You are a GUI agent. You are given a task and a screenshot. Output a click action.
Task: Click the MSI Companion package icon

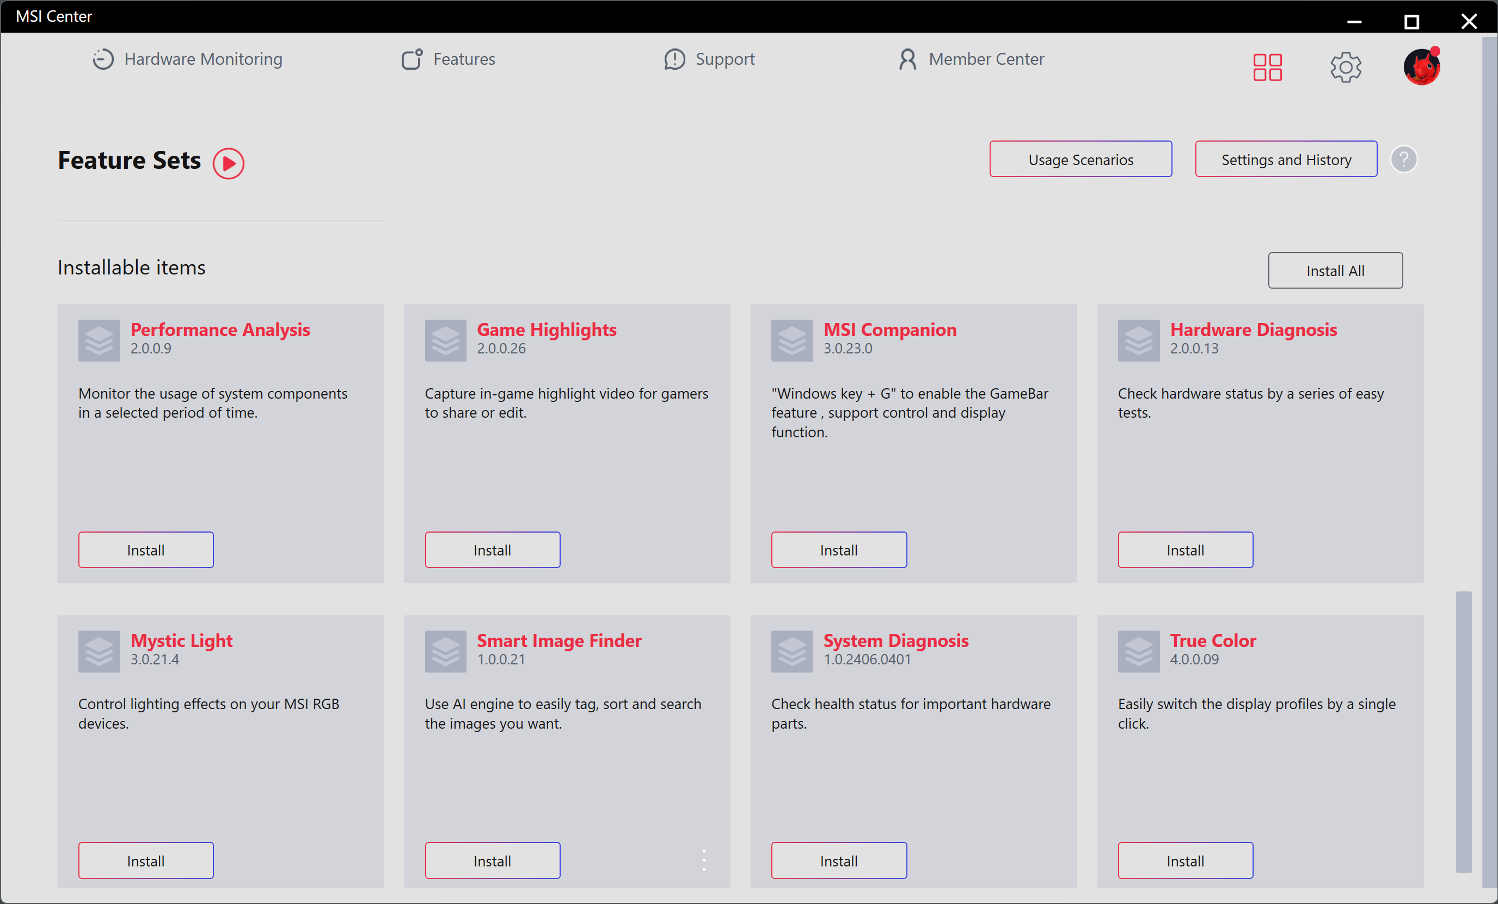[792, 341]
